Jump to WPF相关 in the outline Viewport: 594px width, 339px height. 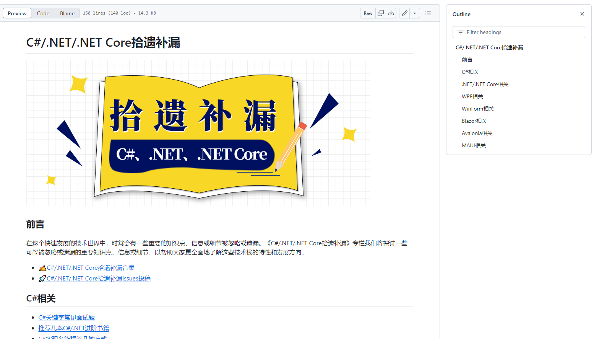pos(472,96)
